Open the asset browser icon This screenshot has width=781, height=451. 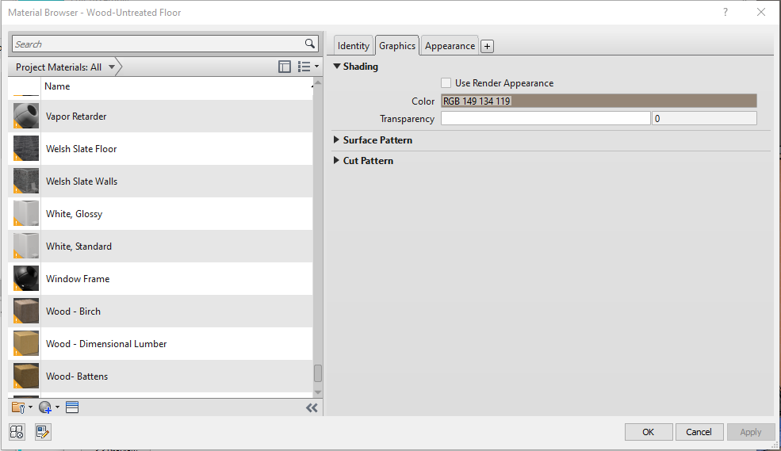click(72, 407)
